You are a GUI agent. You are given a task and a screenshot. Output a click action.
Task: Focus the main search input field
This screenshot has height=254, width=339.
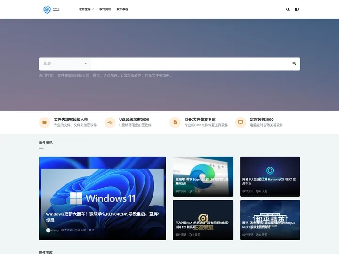pyautogui.click(x=190, y=63)
